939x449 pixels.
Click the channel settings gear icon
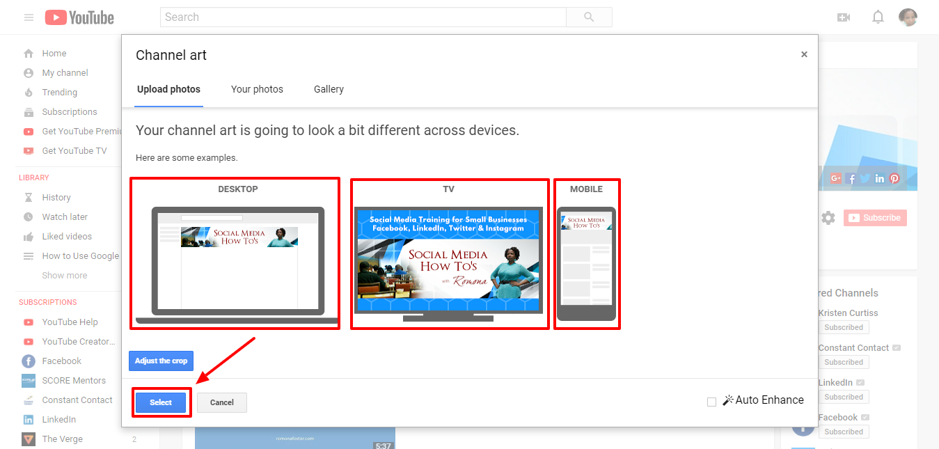click(828, 218)
